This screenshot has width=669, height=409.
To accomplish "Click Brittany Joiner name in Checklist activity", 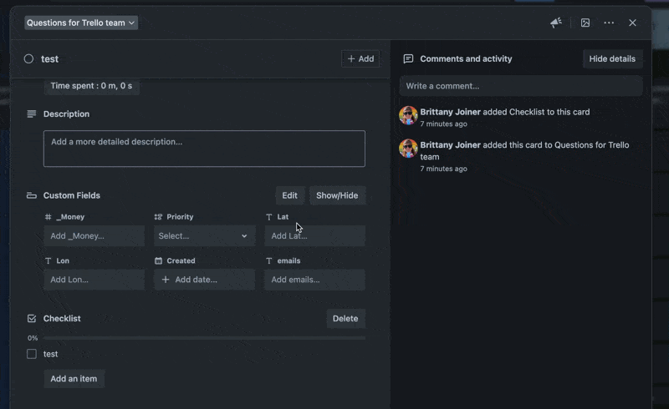I will pyautogui.click(x=450, y=112).
